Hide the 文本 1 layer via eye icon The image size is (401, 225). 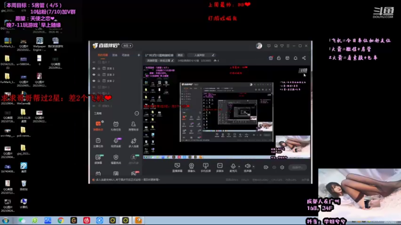click(x=94, y=68)
